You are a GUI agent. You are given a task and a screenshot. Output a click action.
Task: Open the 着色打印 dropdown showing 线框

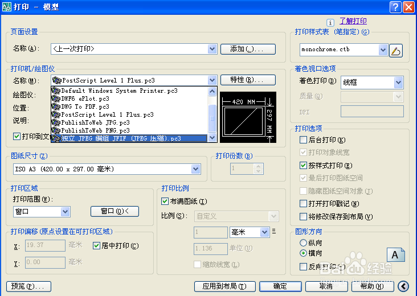[x=398, y=83]
